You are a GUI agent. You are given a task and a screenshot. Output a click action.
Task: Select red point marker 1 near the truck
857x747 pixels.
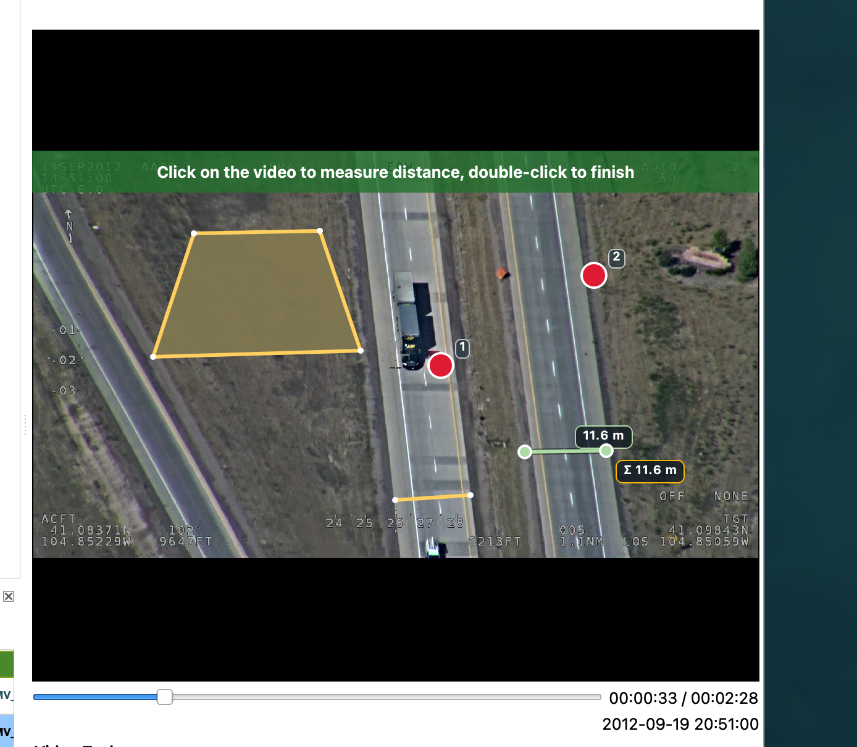[x=441, y=365]
